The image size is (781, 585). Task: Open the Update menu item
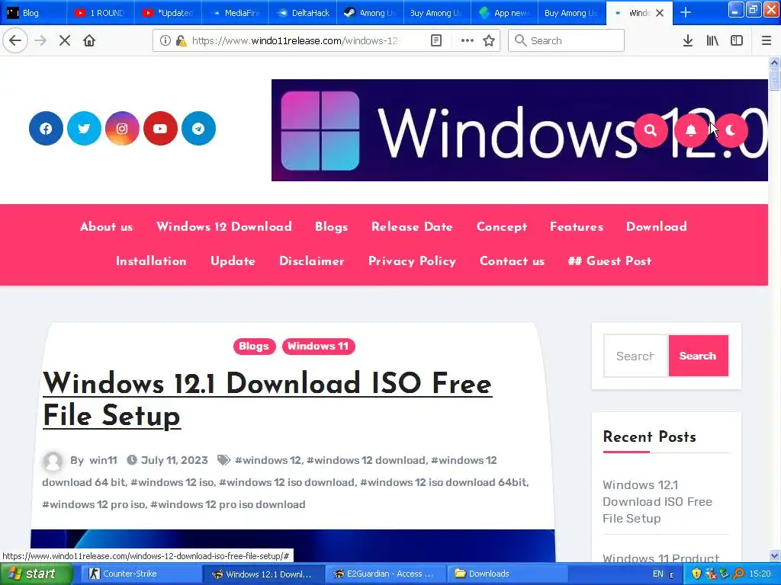click(x=233, y=261)
